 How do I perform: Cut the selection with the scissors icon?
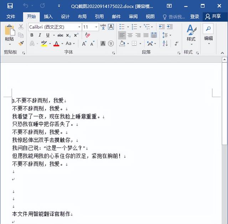click(21, 27)
